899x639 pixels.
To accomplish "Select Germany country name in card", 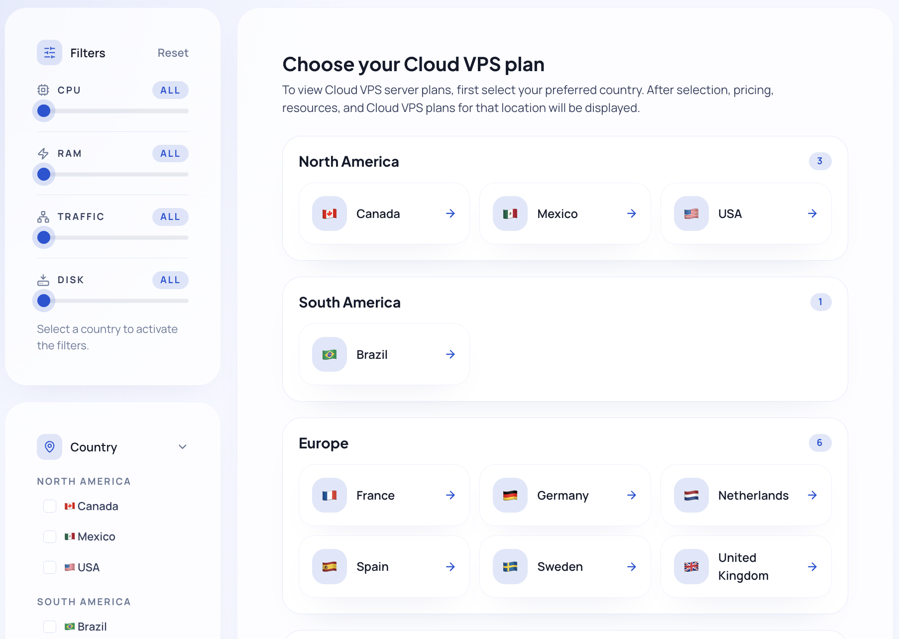I will [563, 495].
